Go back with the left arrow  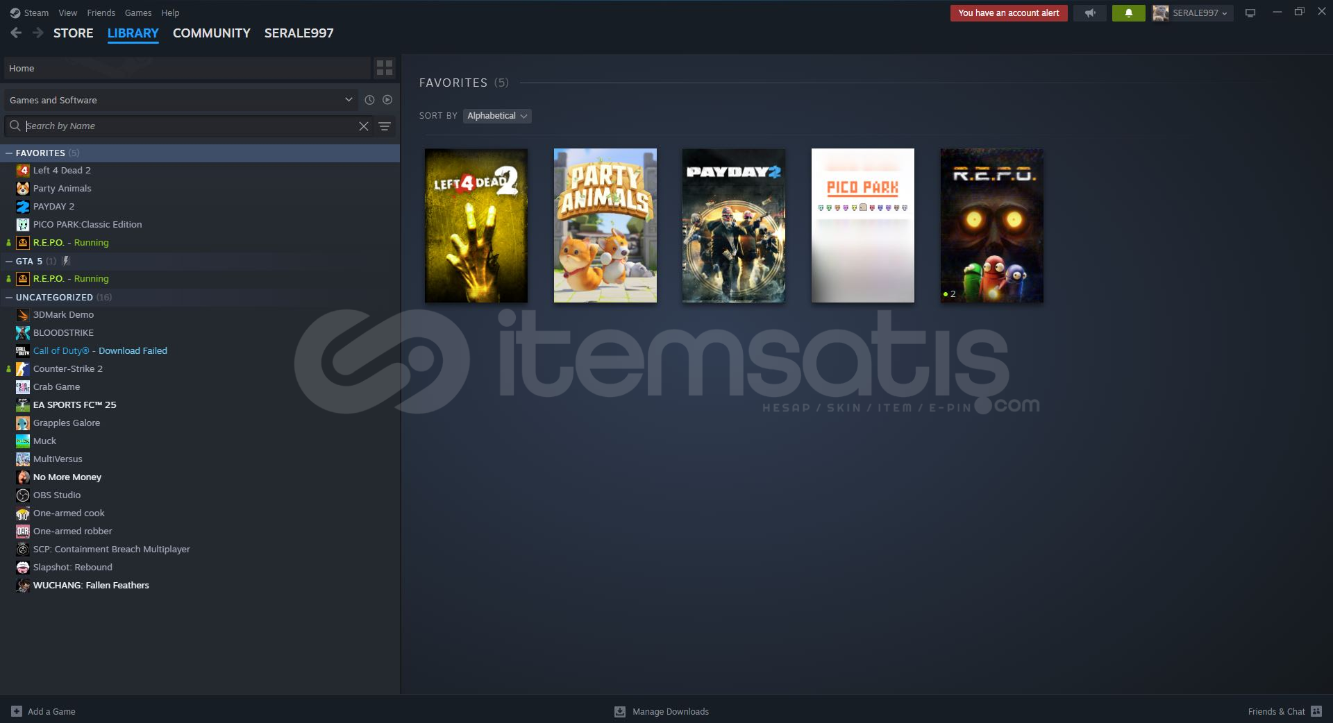coord(16,33)
